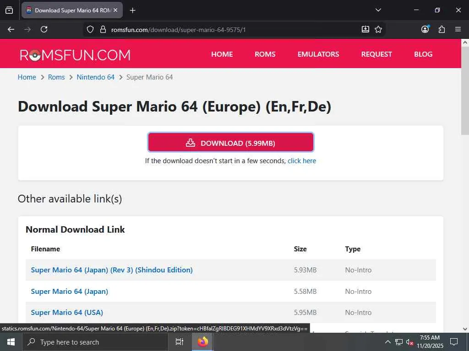Click the install/save page icon in address bar

(365, 29)
